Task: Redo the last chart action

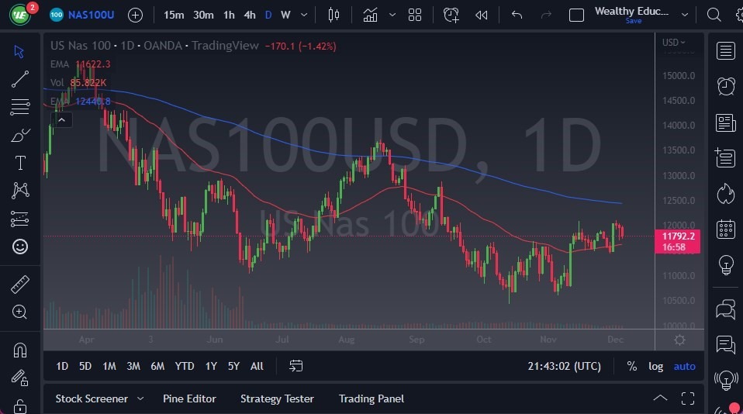Action: point(546,16)
